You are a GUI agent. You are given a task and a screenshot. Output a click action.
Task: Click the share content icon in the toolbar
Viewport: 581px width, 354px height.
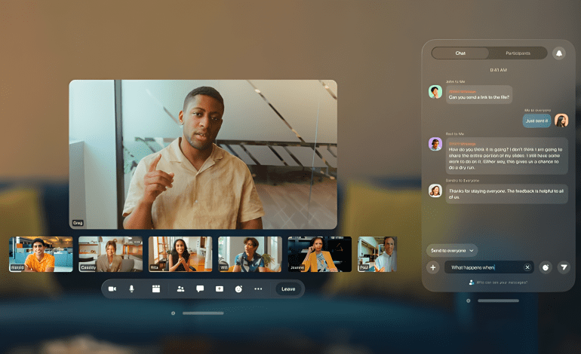click(x=220, y=288)
